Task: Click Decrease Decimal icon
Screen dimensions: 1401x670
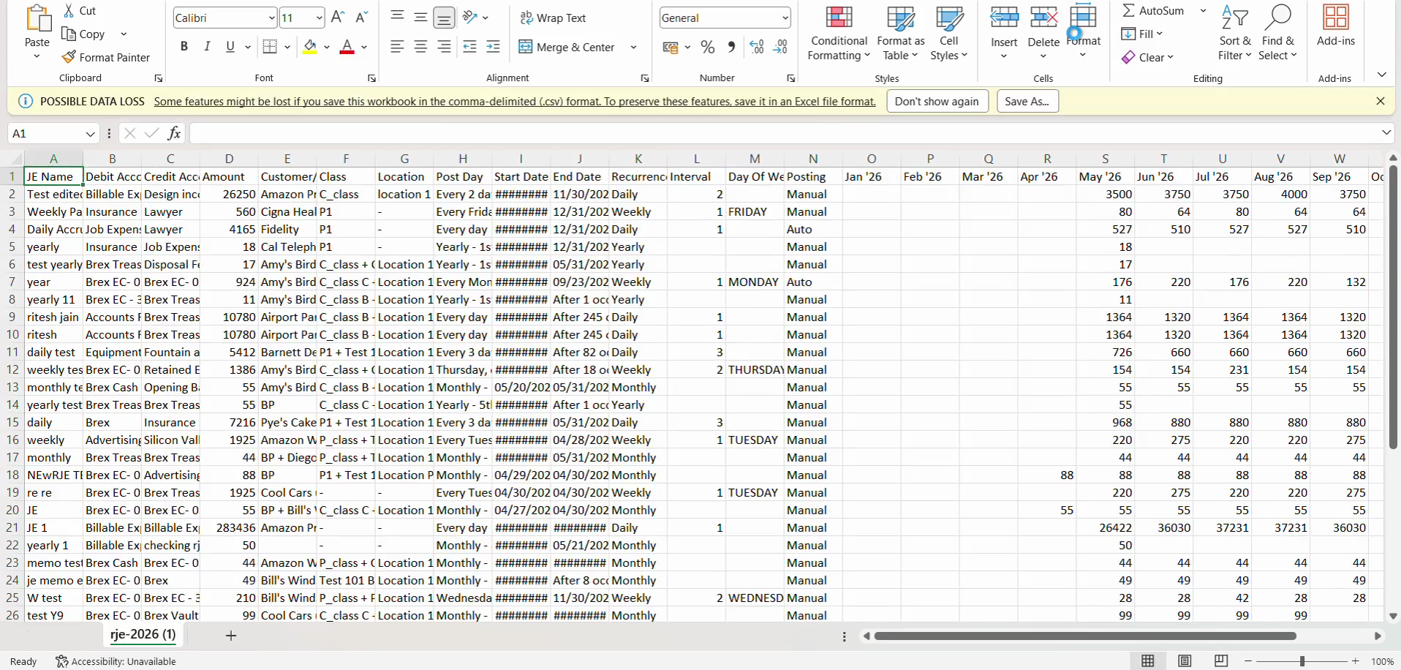Action: tap(781, 47)
